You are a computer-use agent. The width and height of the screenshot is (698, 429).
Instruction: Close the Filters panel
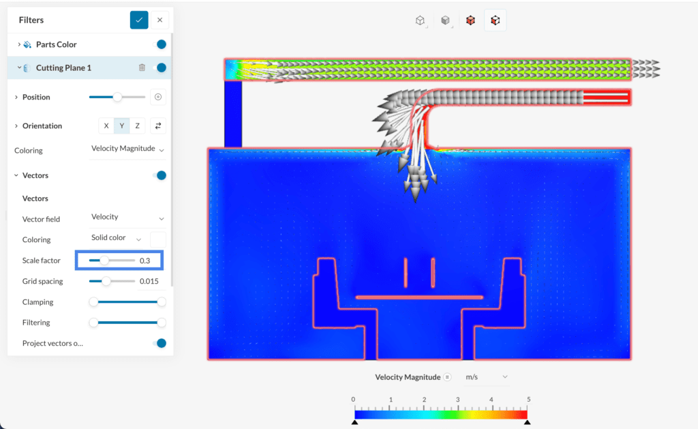pos(160,20)
